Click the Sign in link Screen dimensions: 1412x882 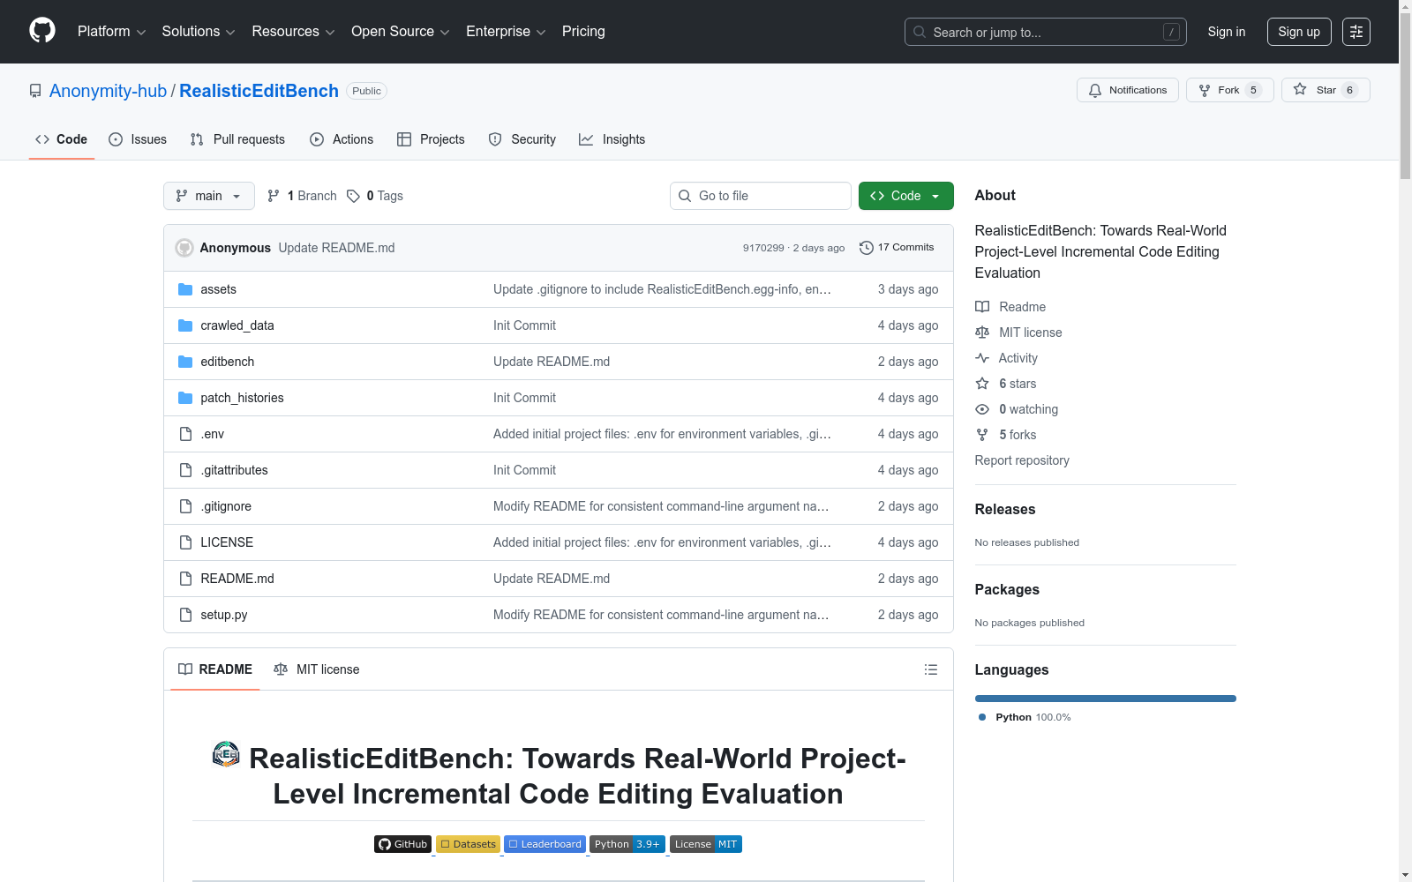pyautogui.click(x=1227, y=32)
